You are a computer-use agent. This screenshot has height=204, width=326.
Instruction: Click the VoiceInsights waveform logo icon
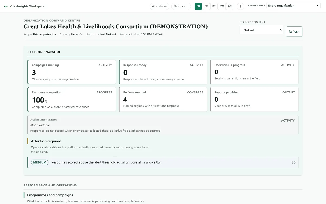(x=6, y=6)
